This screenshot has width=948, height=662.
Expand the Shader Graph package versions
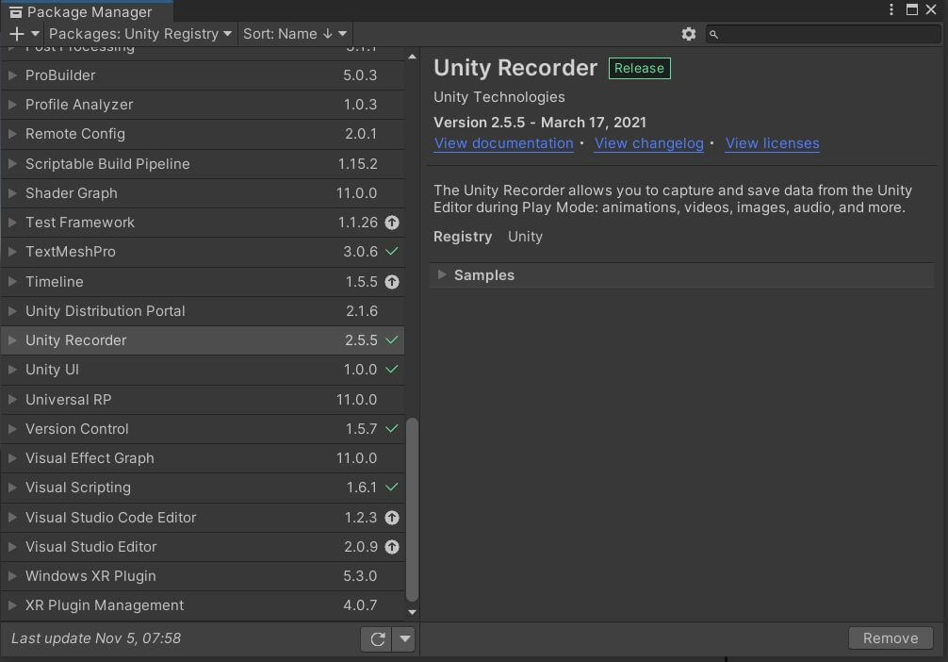pyautogui.click(x=12, y=193)
